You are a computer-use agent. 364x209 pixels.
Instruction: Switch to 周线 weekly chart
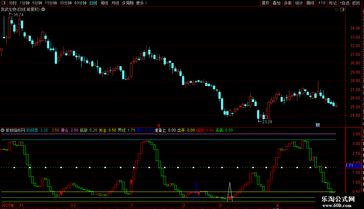pos(104,3)
